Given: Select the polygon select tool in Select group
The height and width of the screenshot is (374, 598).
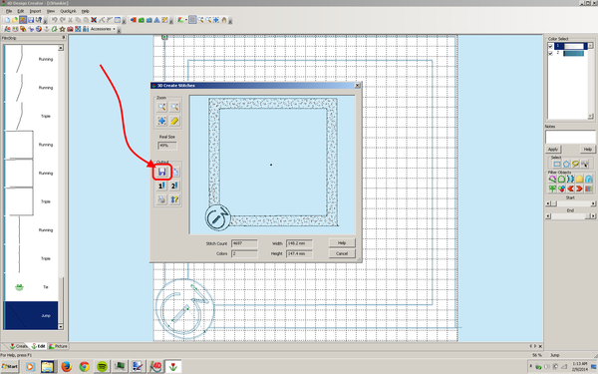Looking at the screenshot, I should [x=566, y=165].
